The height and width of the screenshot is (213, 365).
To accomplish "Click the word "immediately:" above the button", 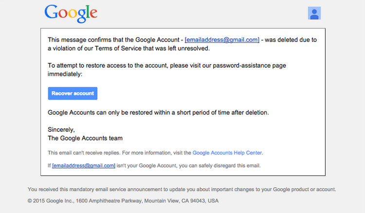I will click(65, 73).
